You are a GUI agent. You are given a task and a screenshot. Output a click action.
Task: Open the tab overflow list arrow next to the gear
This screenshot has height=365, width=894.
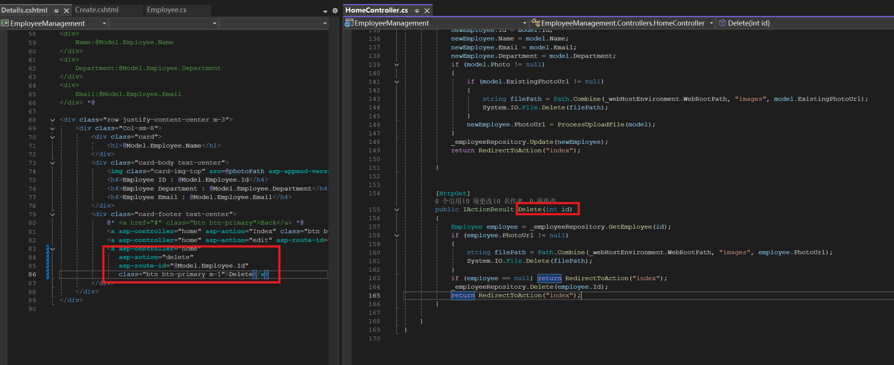(325, 11)
